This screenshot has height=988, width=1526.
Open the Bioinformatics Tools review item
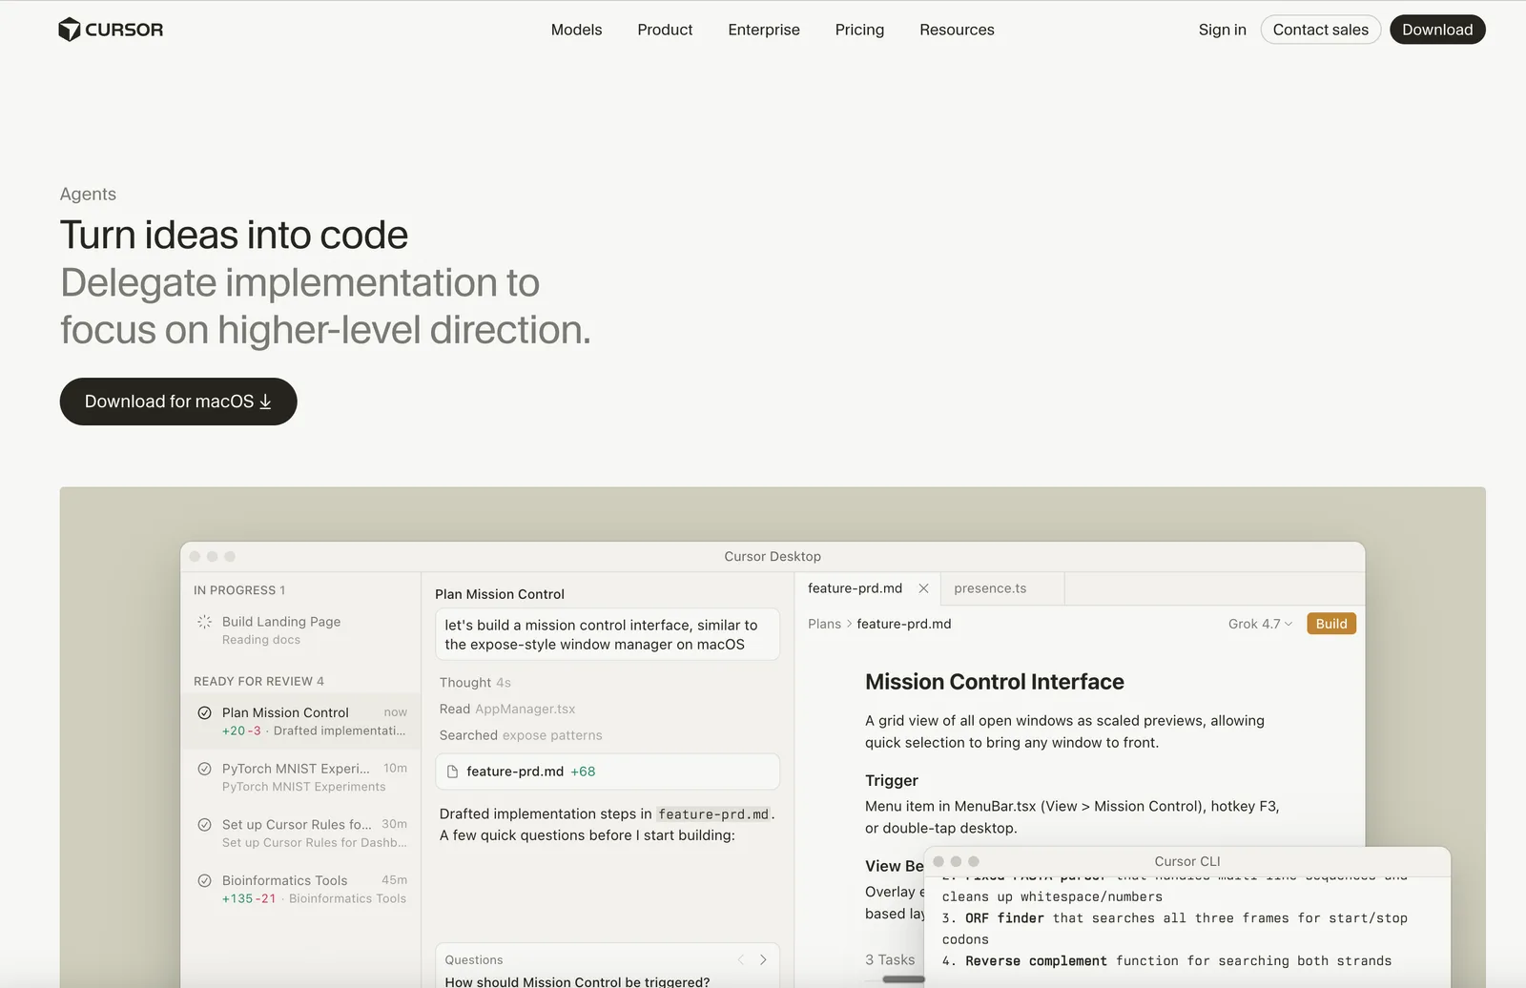(x=301, y=889)
